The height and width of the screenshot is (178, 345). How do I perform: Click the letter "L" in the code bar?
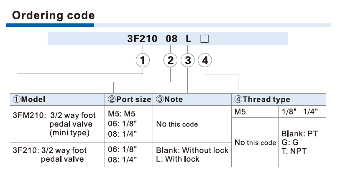pos(188,39)
